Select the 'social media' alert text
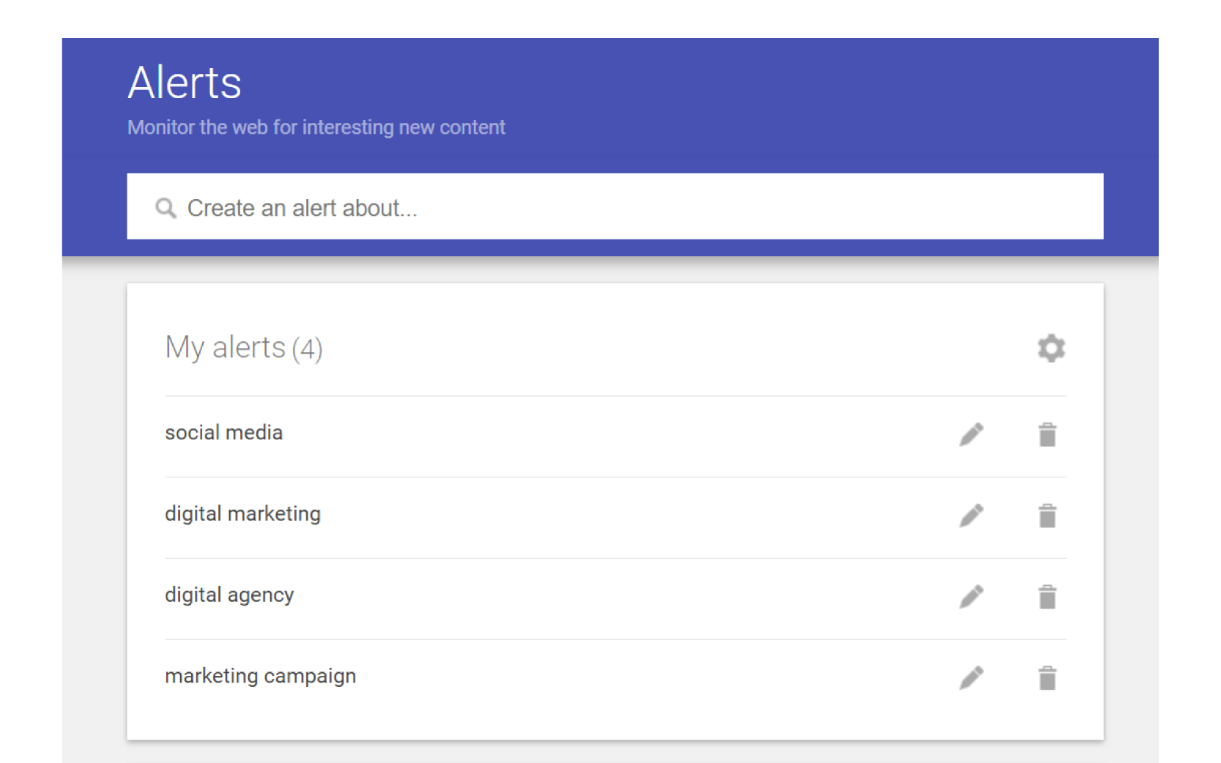The image size is (1221, 763). pos(223,433)
